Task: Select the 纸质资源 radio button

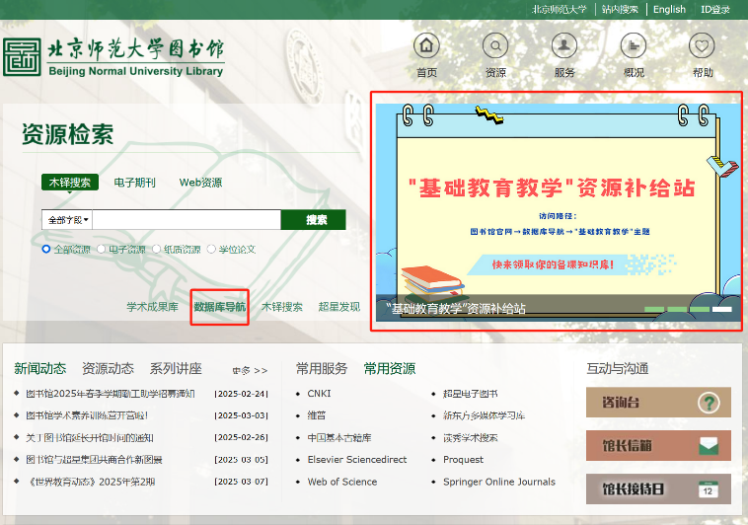Action: 157,249
